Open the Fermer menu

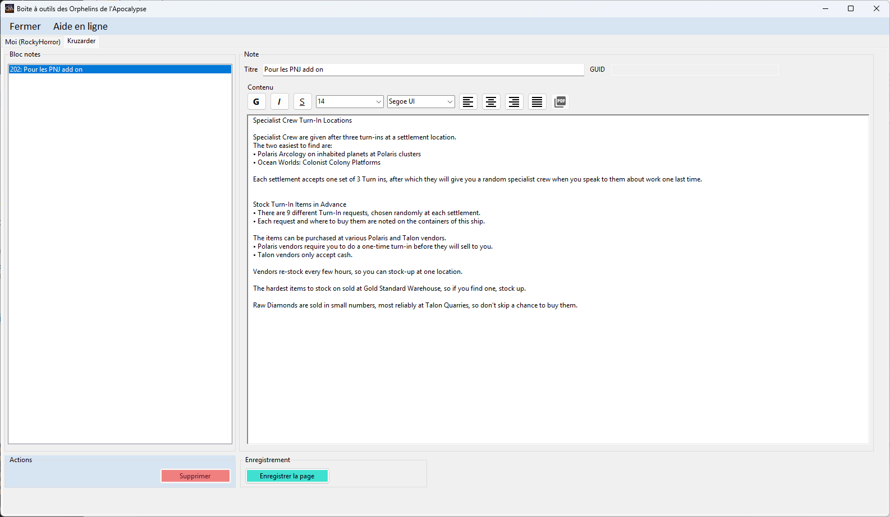pyautogui.click(x=25, y=26)
